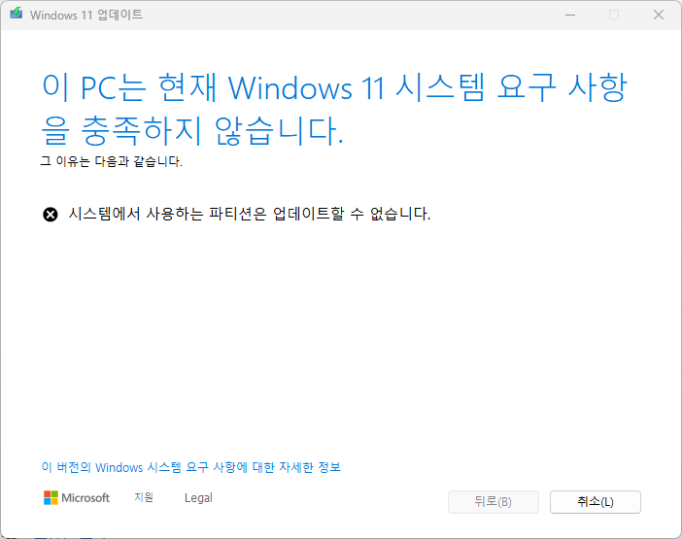Click the black error X icon
The height and width of the screenshot is (539, 682).
[x=50, y=215]
